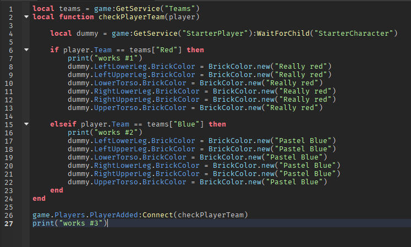411x247 pixels.
Task: Collapse the elseif Blue team block
Action: tap(26, 124)
